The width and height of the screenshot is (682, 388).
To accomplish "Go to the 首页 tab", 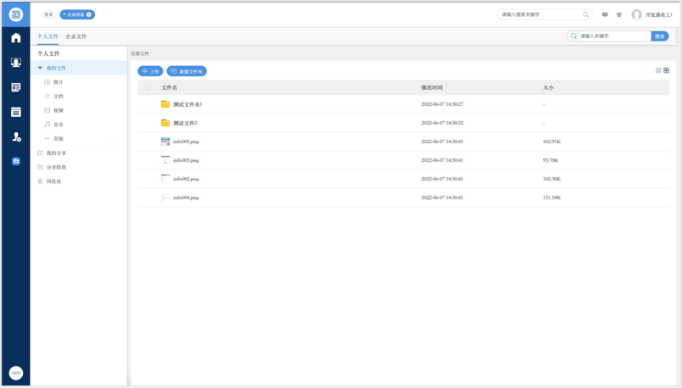I will [x=48, y=14].
